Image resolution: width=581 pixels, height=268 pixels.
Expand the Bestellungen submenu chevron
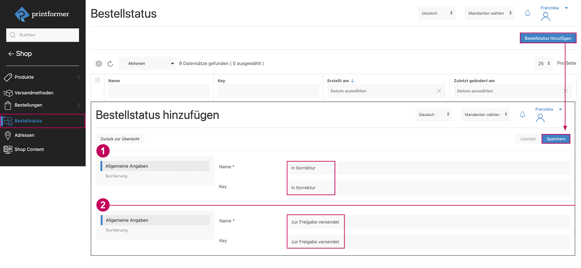(x=79, y=105)
